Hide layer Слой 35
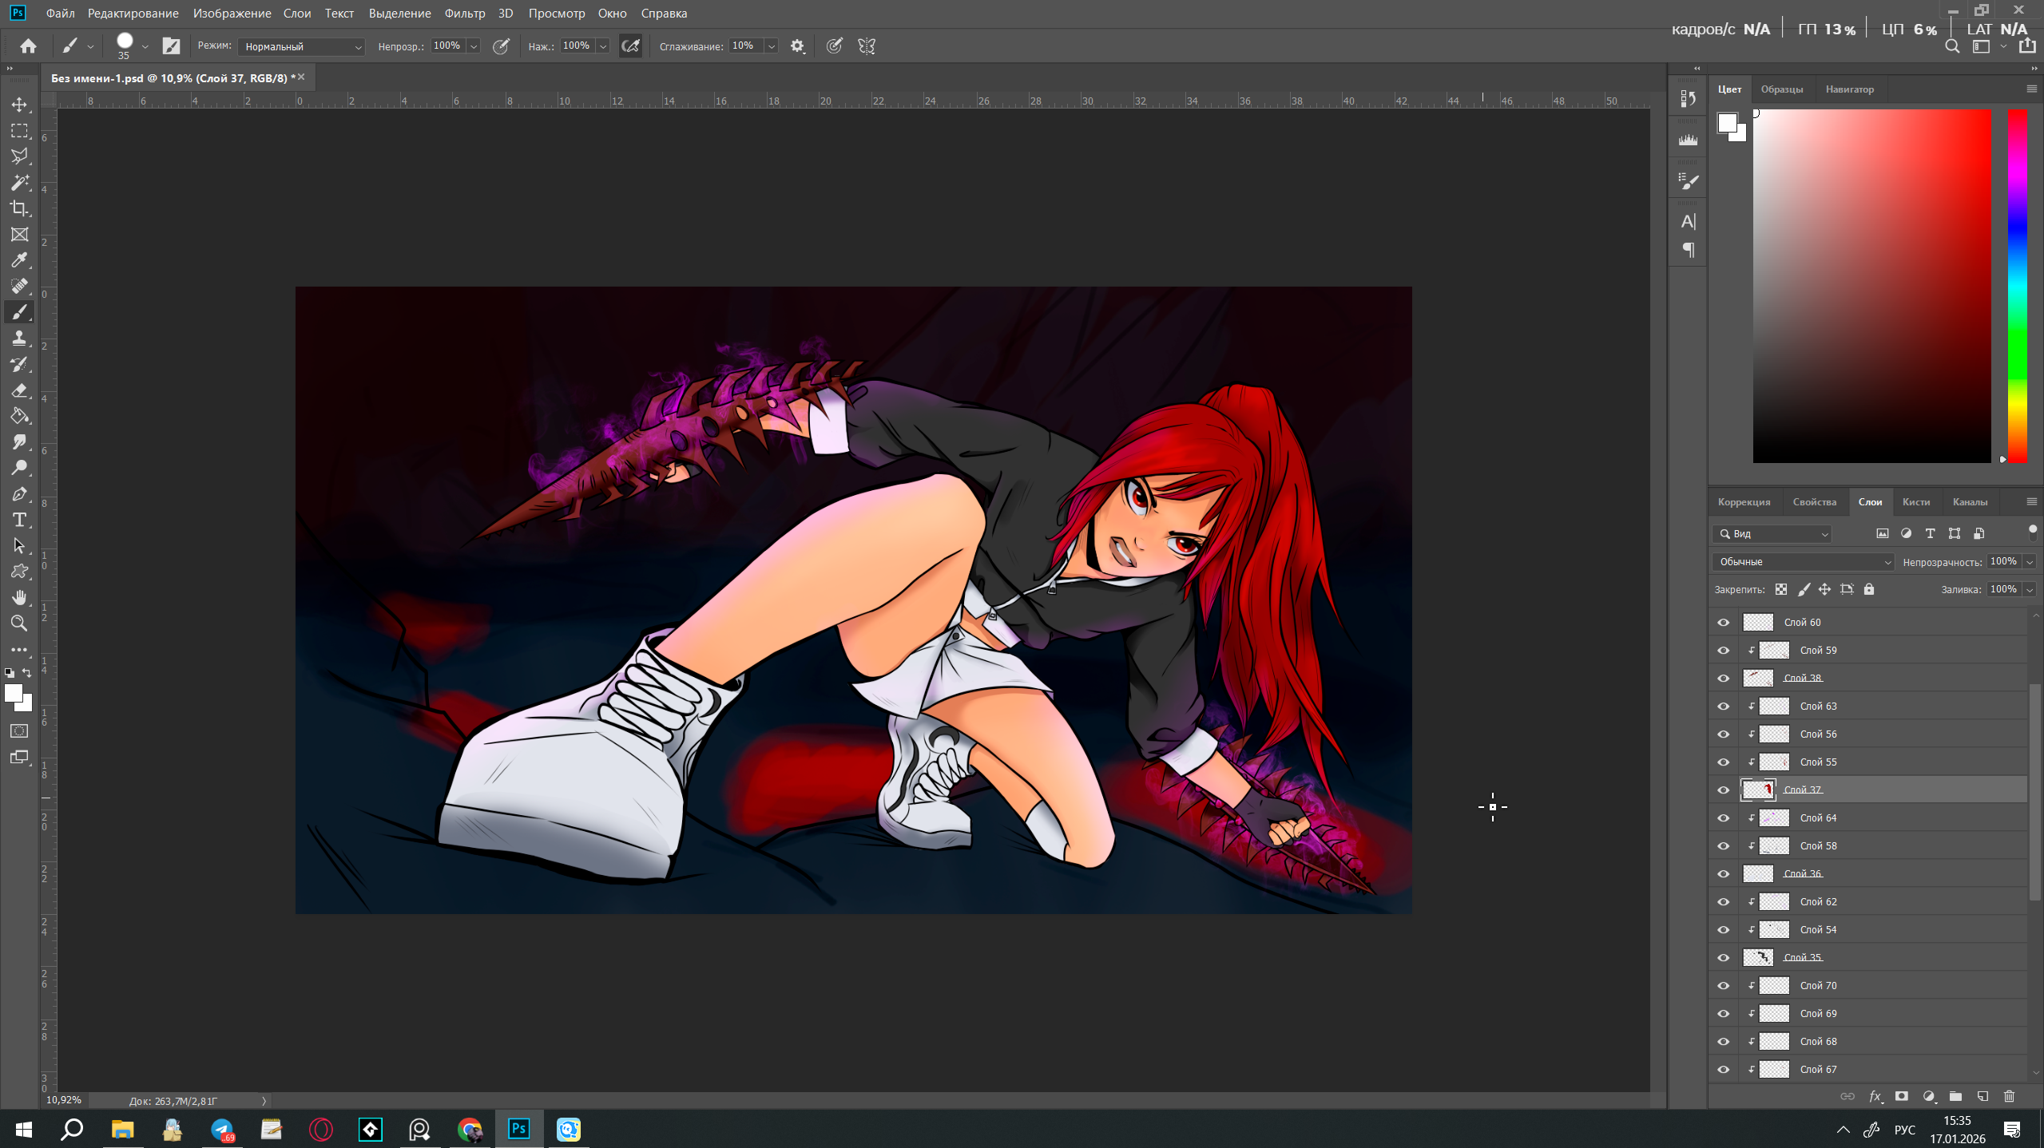The height and width of the screenshot is (1148, 2044). click(x=1723, y=957)
